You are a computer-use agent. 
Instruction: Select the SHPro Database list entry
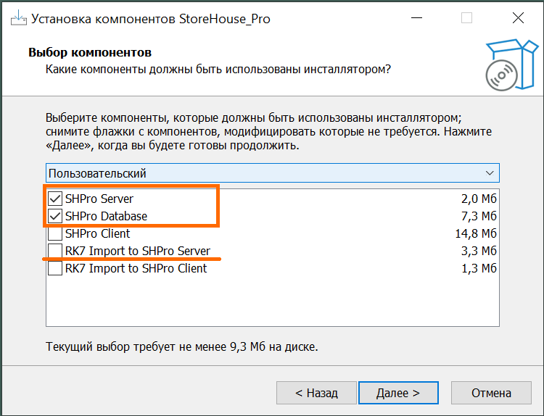tap(106, 216)
